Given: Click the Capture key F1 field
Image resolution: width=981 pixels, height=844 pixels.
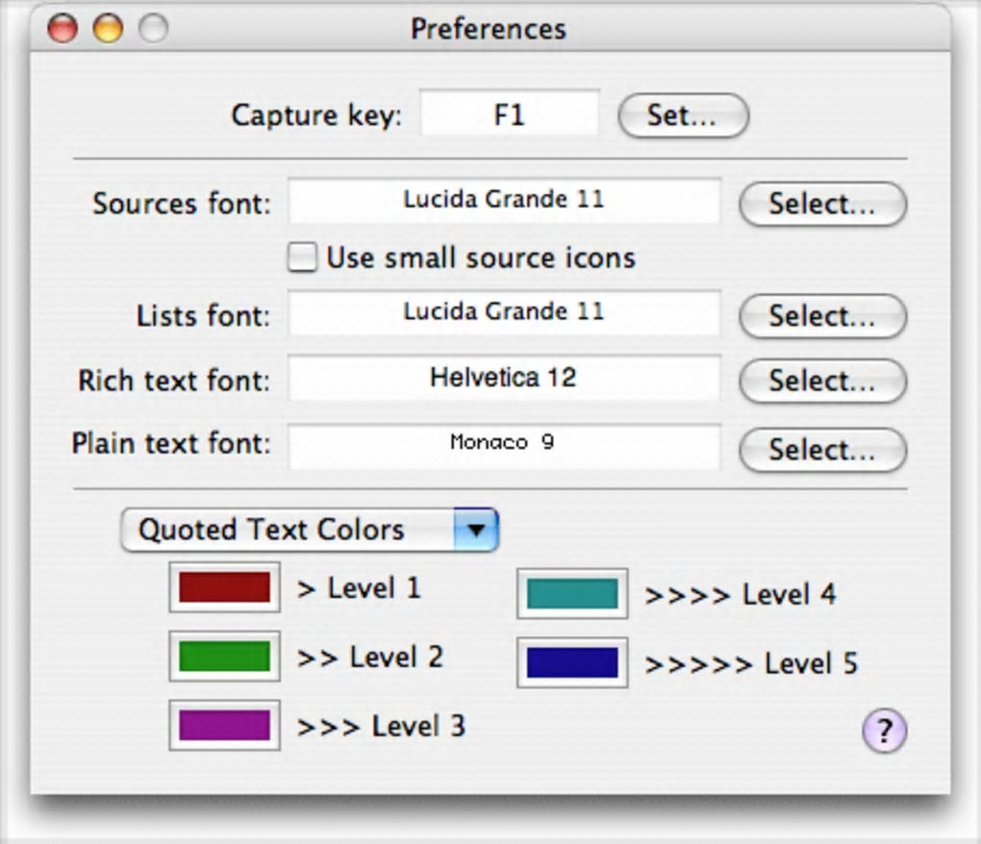Looking at the screenshot, I should [509, 115].
